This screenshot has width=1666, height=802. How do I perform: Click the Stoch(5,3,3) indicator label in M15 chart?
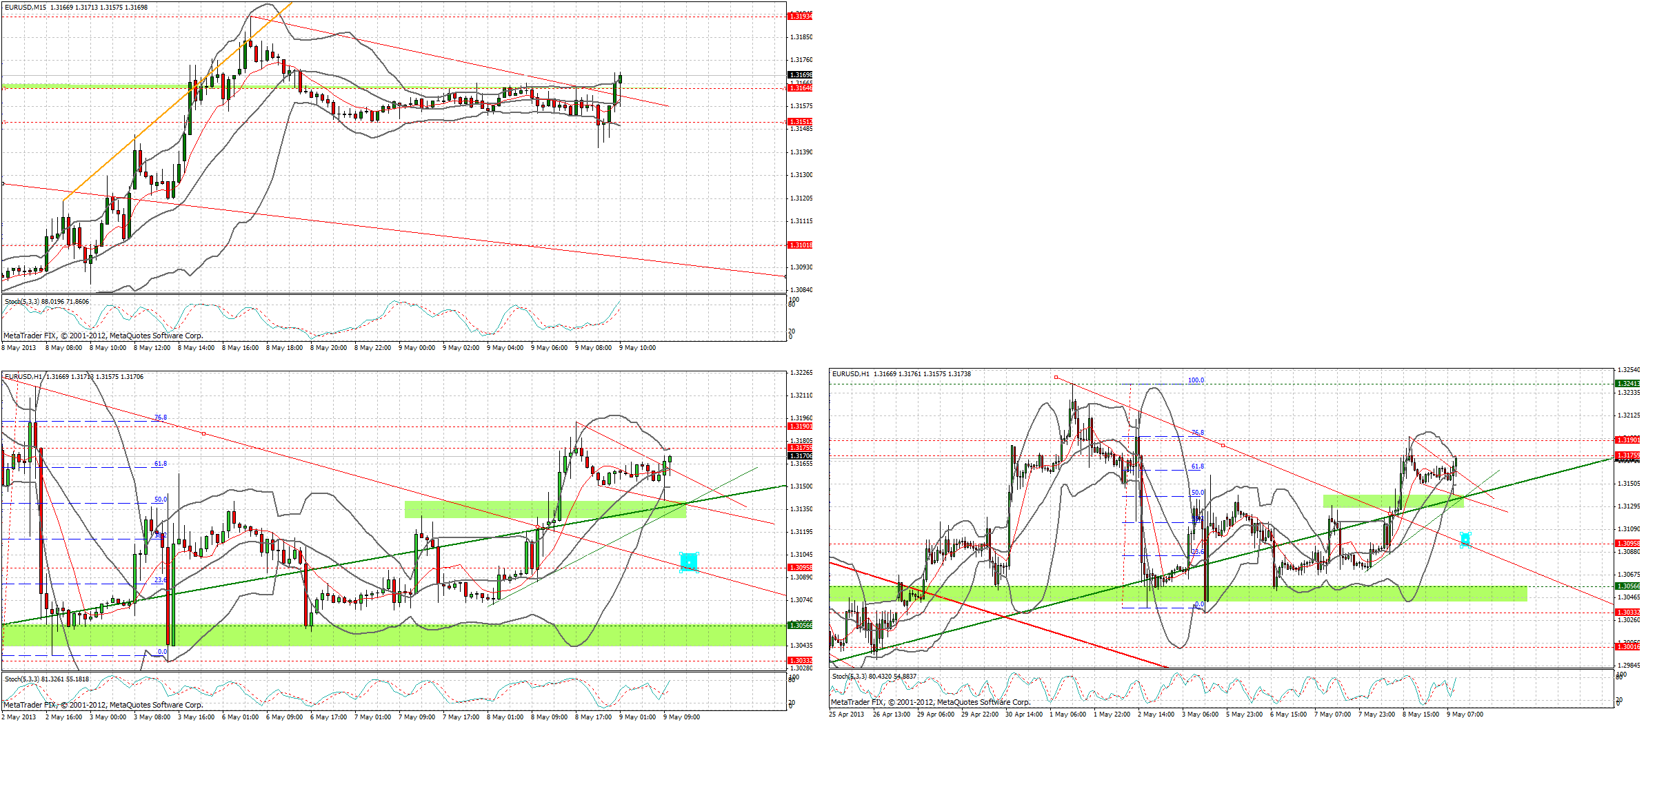[x=22, y=301]
